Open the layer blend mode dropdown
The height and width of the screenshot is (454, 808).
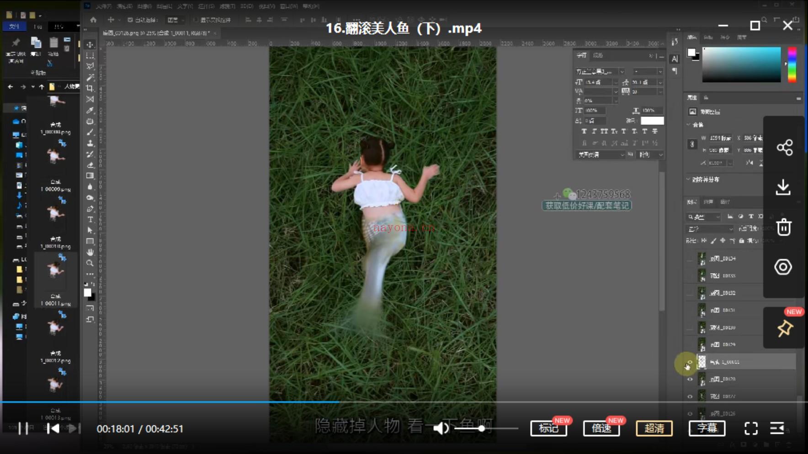[710, 229]
